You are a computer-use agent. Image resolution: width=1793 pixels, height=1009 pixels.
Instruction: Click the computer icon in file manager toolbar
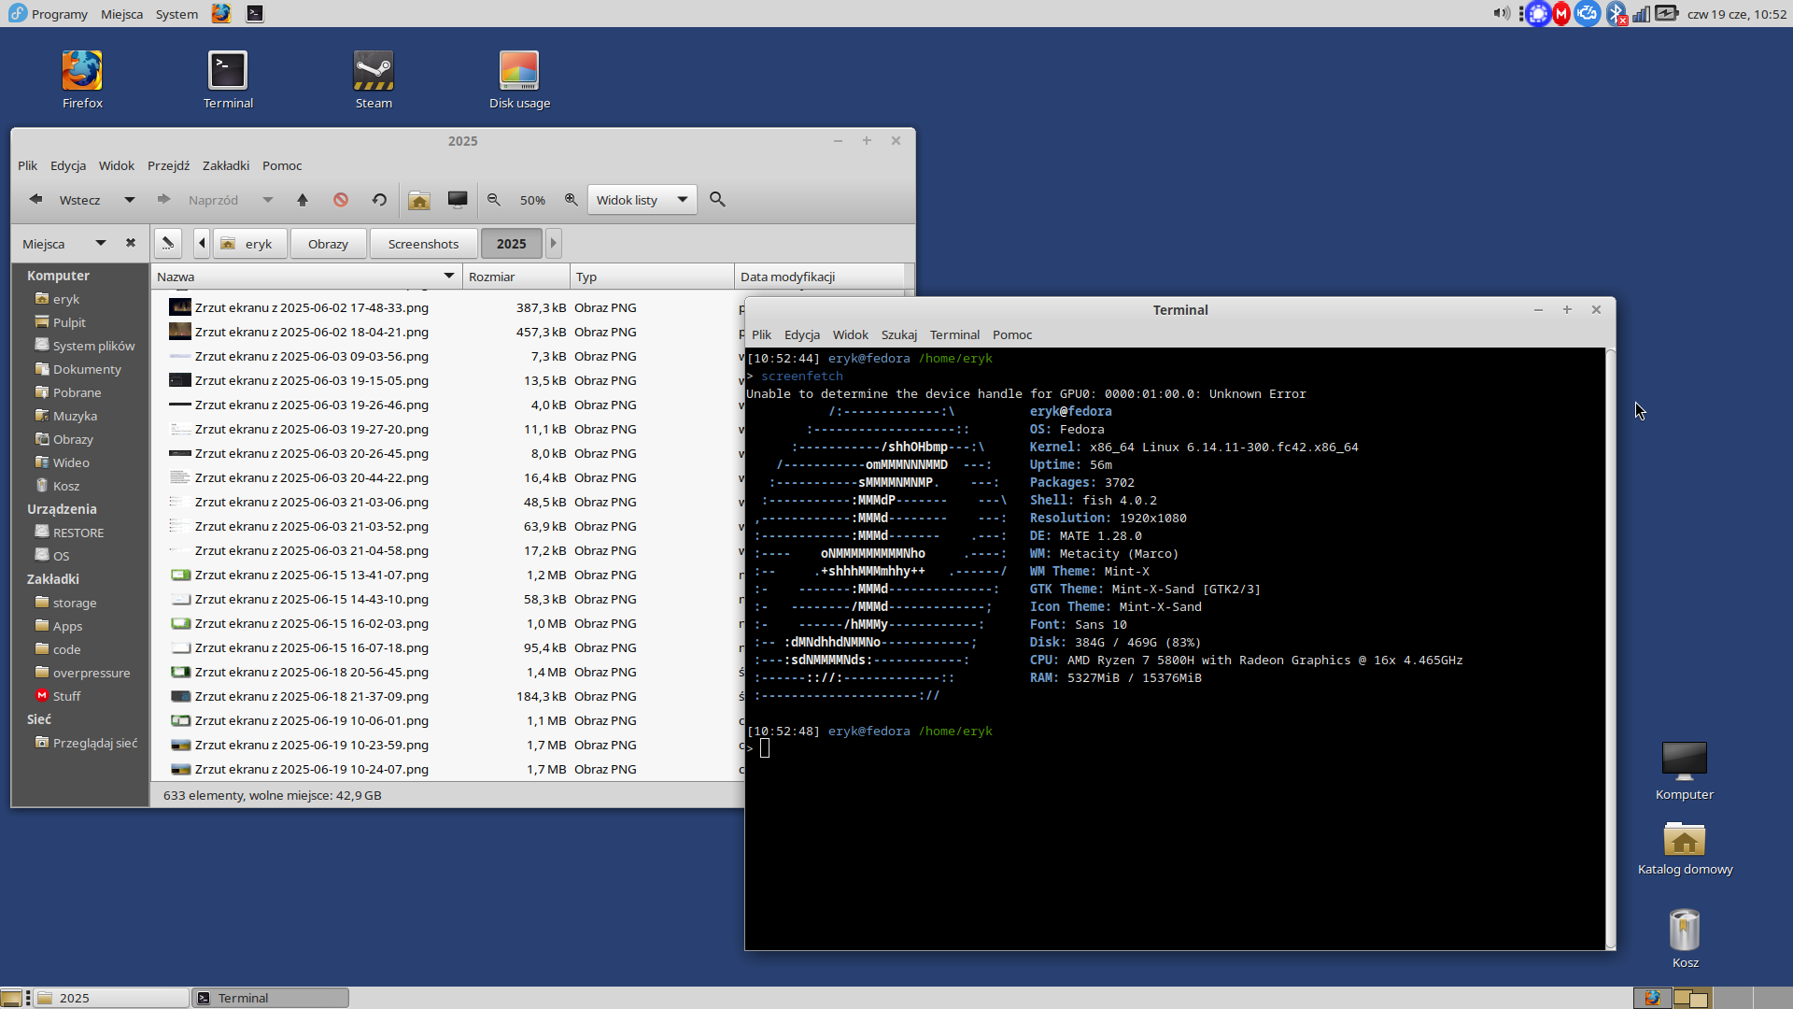pos(458,200)
